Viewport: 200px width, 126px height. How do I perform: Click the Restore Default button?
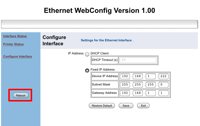click(102, 106)
